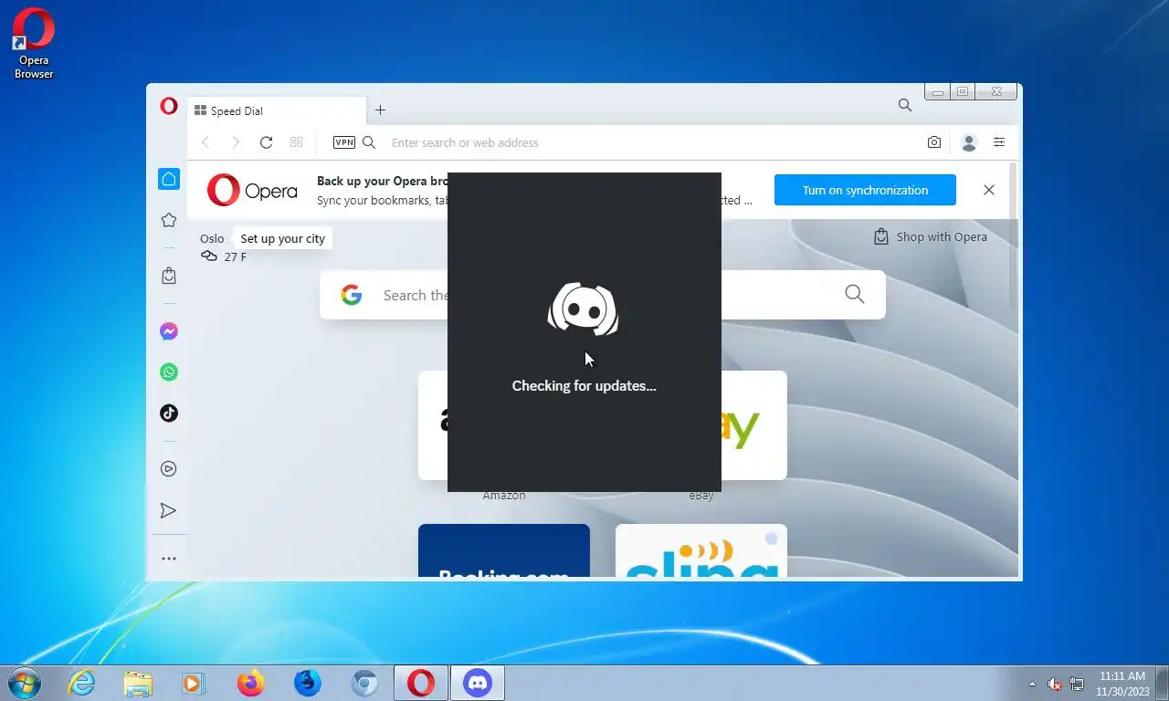Screen dimensions: 1169x701
Task: Go back using the back arrow
Action: point(205,142)
